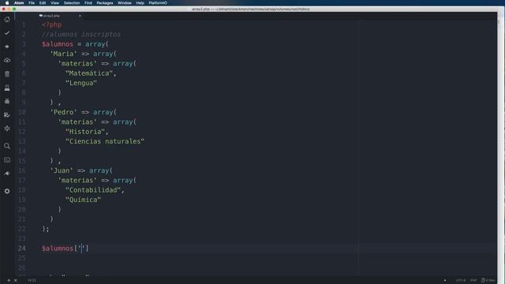Open the terminal icon in the sidebar
The width and height of the screenshot is (505, 284).
click(x=7, y=160)
